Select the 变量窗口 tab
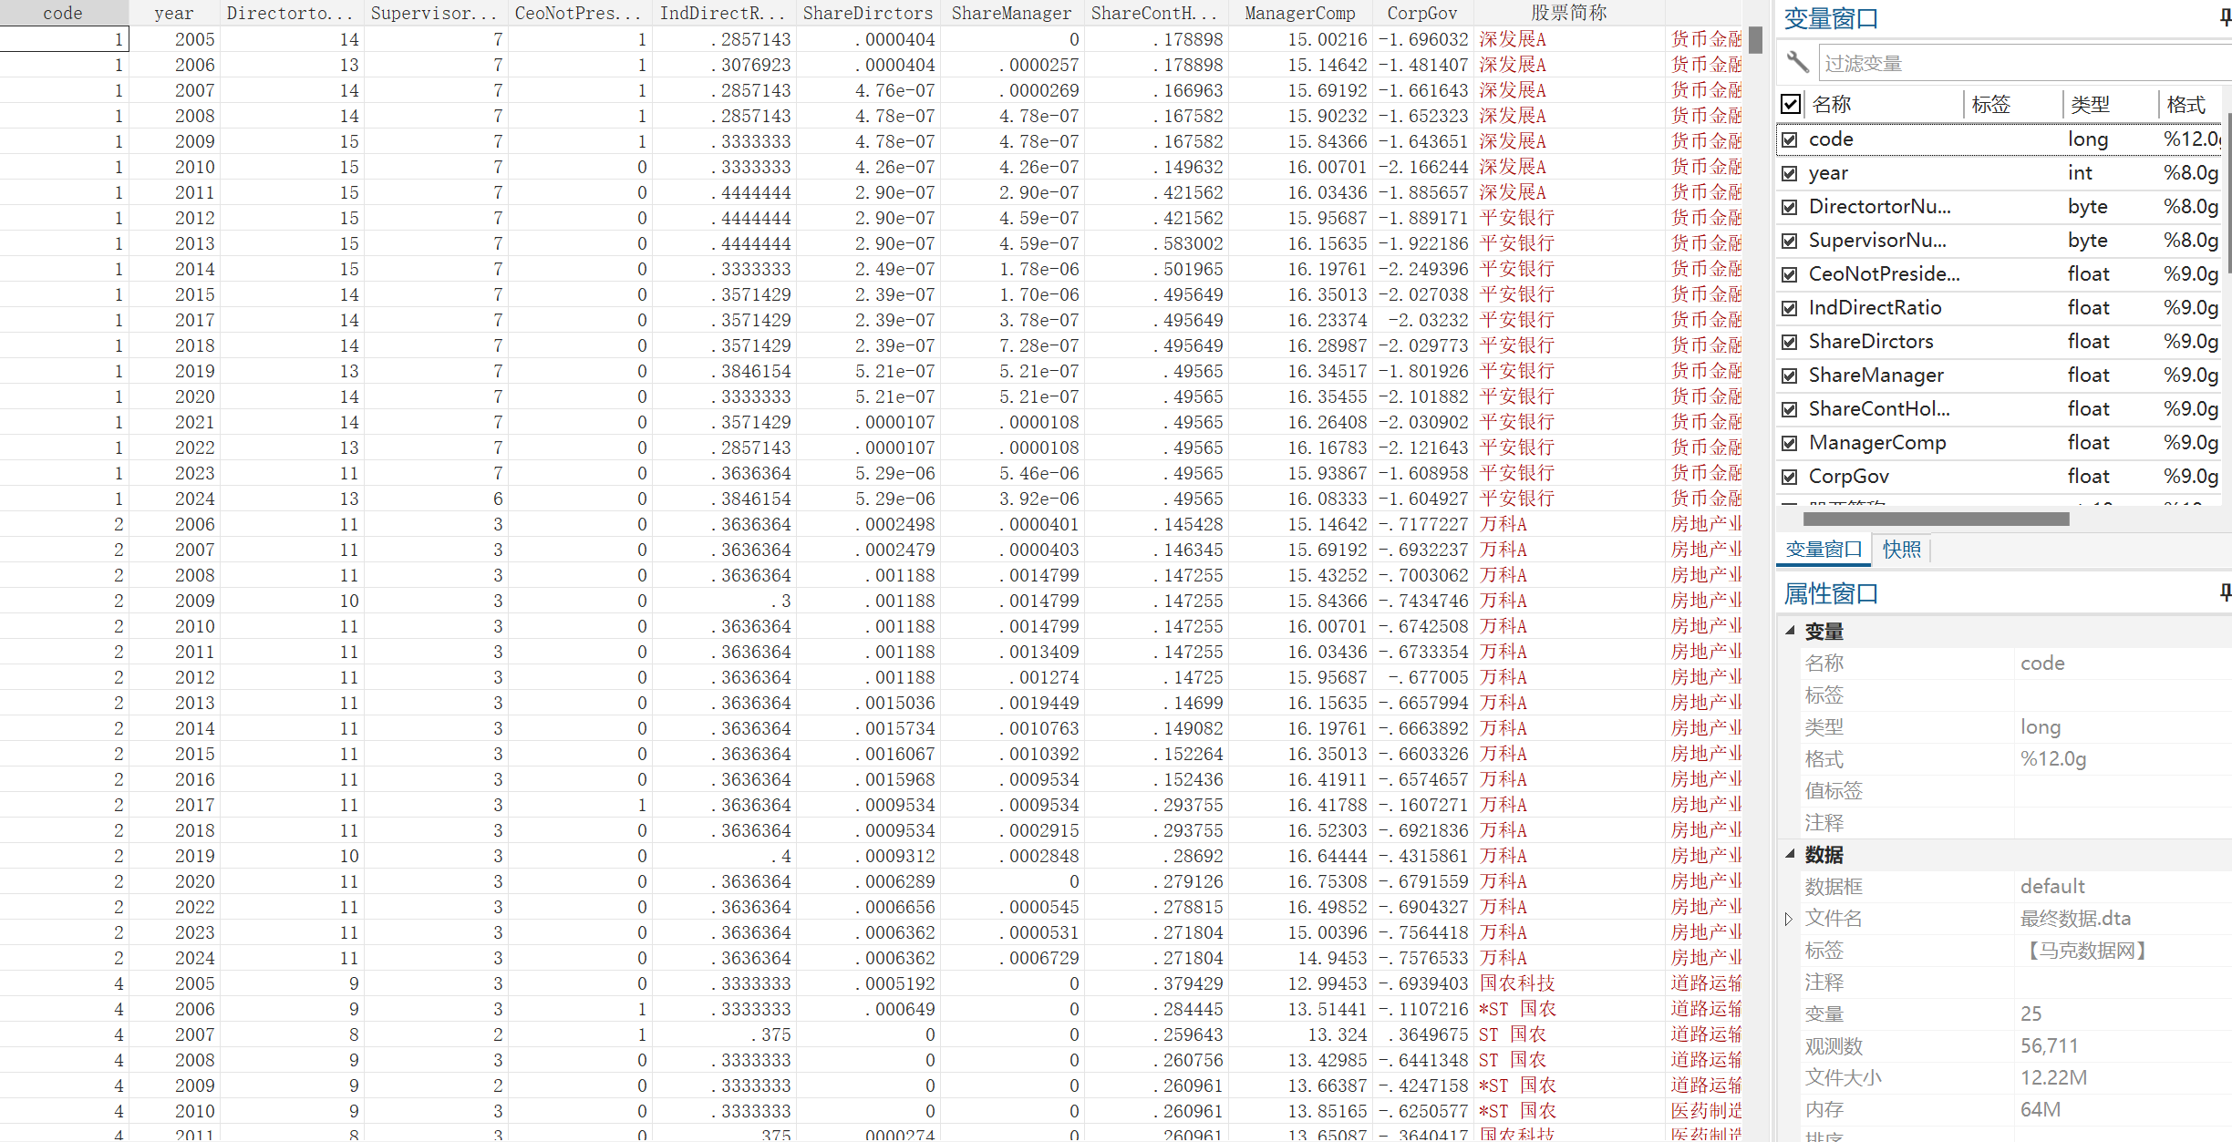Image resolution: width=2232 pixels, height=1142 pixels. (x=1824, y=550)
